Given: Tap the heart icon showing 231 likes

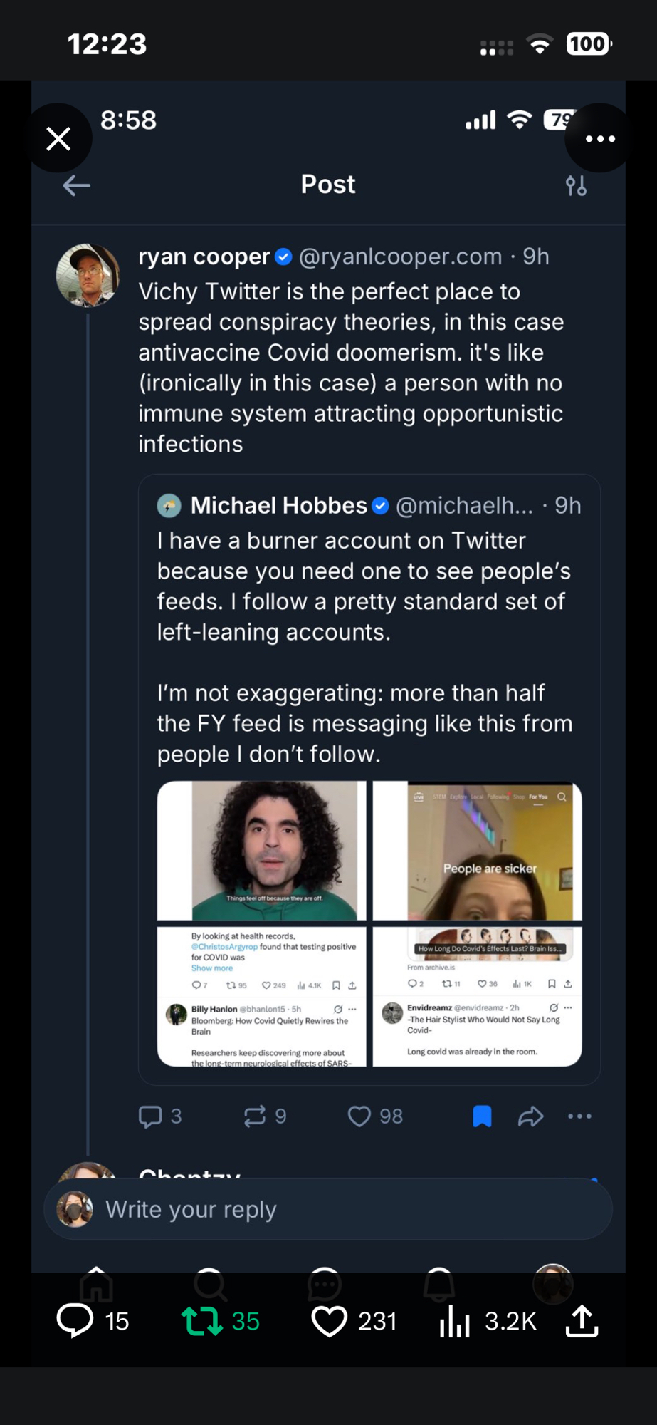Looking at the screenshot, I should coord(329,1320).
